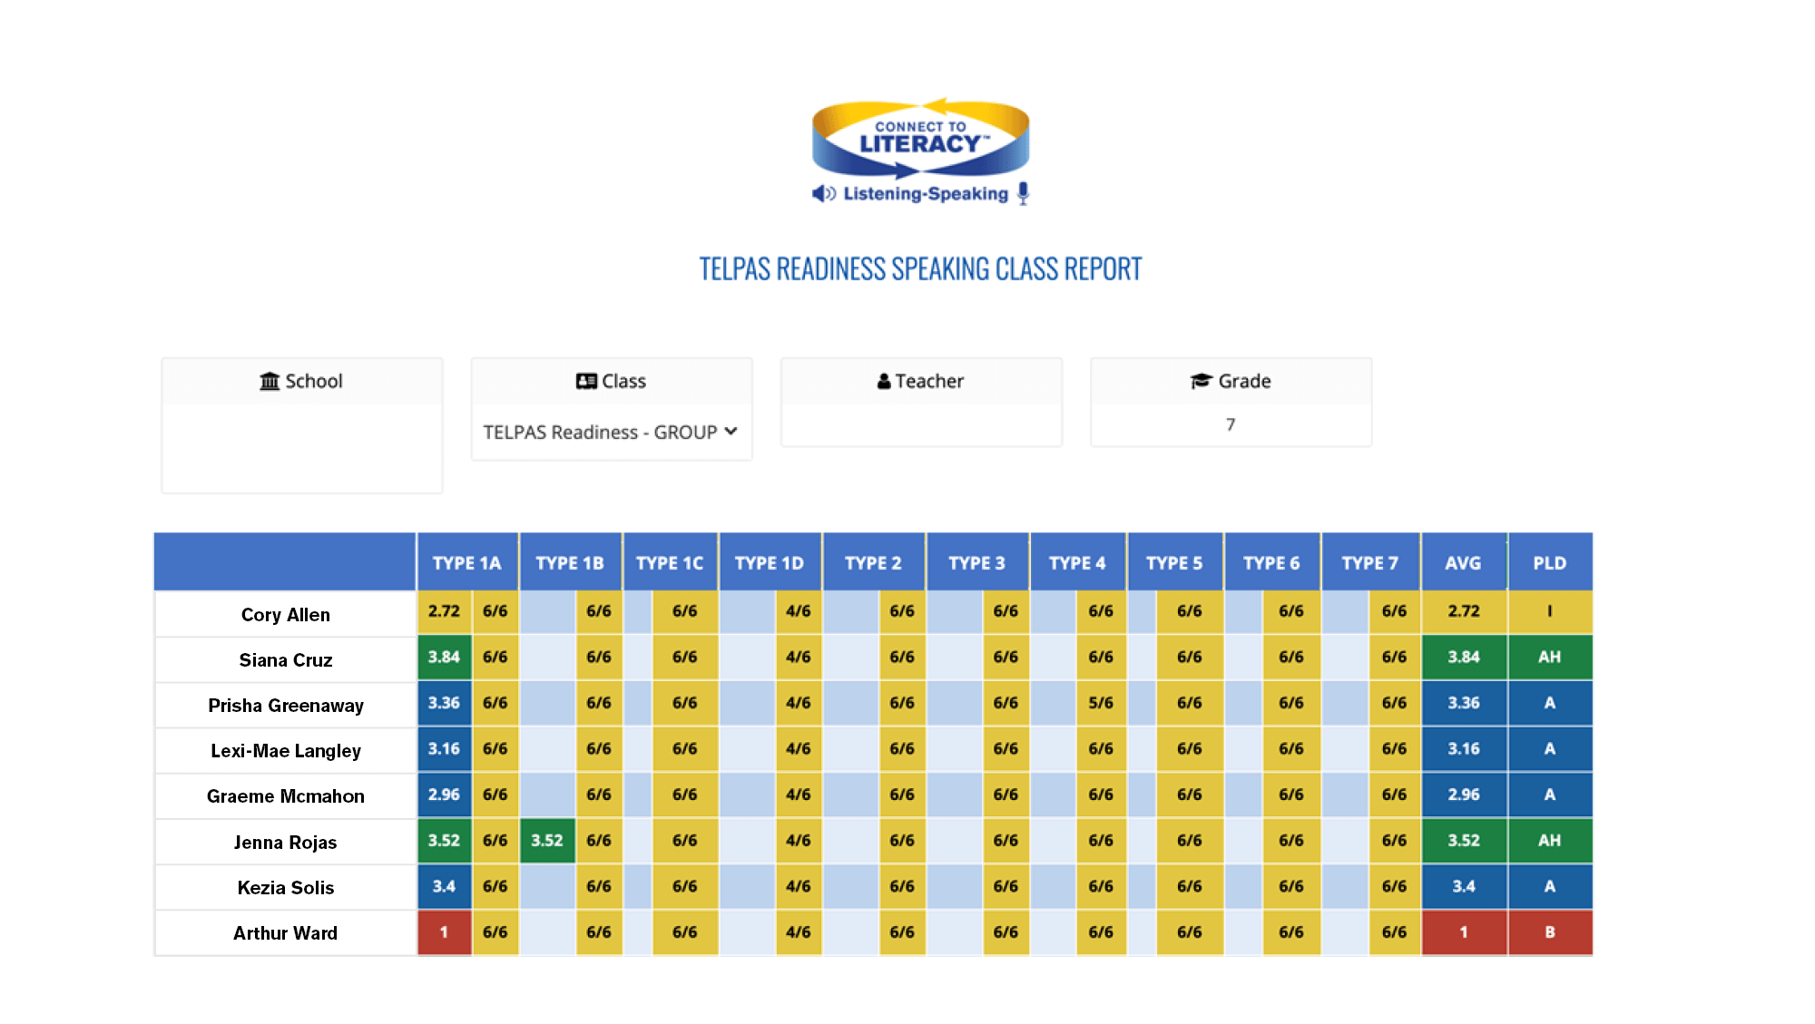This screenshot has height=1024, width=1815.
Task: Select student Kezia Solis
Action: [x=286, y=888]
